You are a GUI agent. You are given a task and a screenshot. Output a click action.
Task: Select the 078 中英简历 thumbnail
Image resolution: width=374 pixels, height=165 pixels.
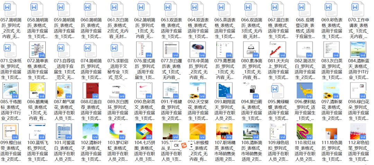click(198, 50)
